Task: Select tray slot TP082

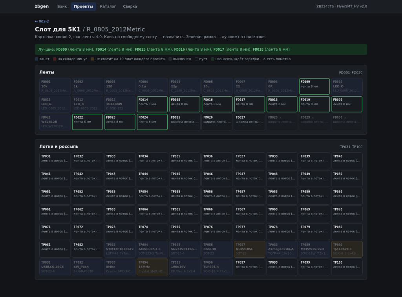Action: 88,249
